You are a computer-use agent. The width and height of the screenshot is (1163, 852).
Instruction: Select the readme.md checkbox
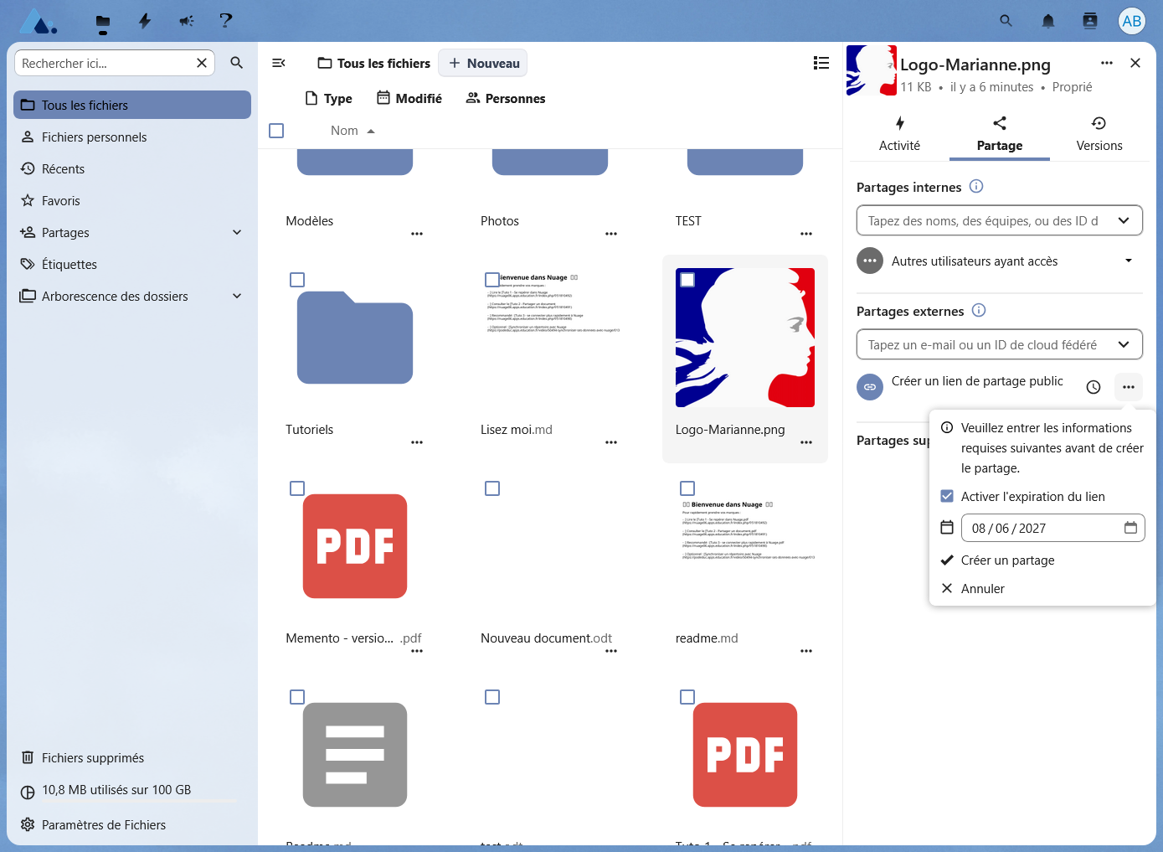coord(687,488)
